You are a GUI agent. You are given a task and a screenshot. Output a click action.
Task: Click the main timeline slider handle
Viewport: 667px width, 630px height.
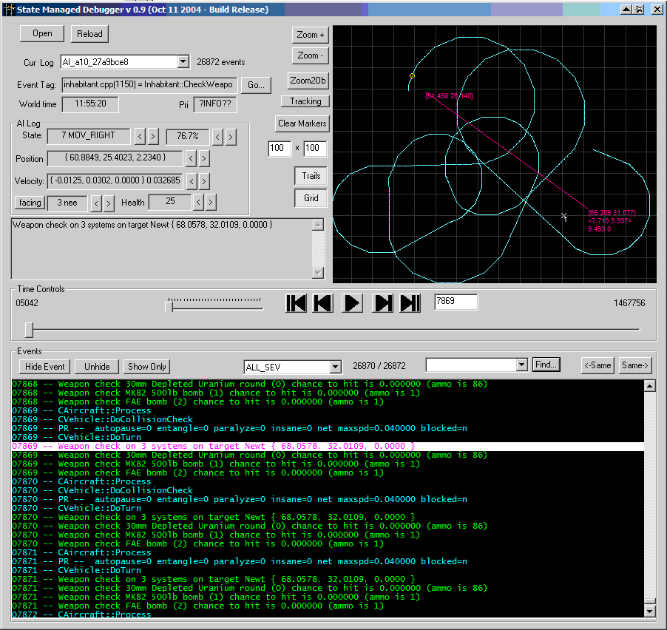point(29,329)
